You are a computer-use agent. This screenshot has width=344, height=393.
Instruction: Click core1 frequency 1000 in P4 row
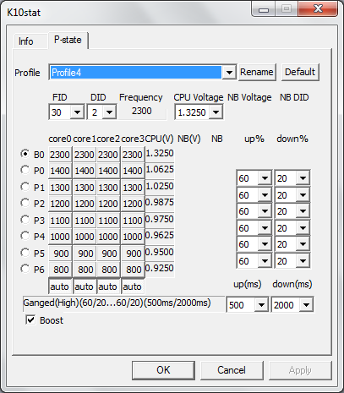[85, 237]
